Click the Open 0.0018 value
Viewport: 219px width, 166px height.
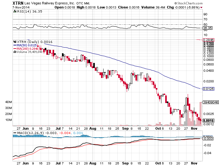pos(65,7)
